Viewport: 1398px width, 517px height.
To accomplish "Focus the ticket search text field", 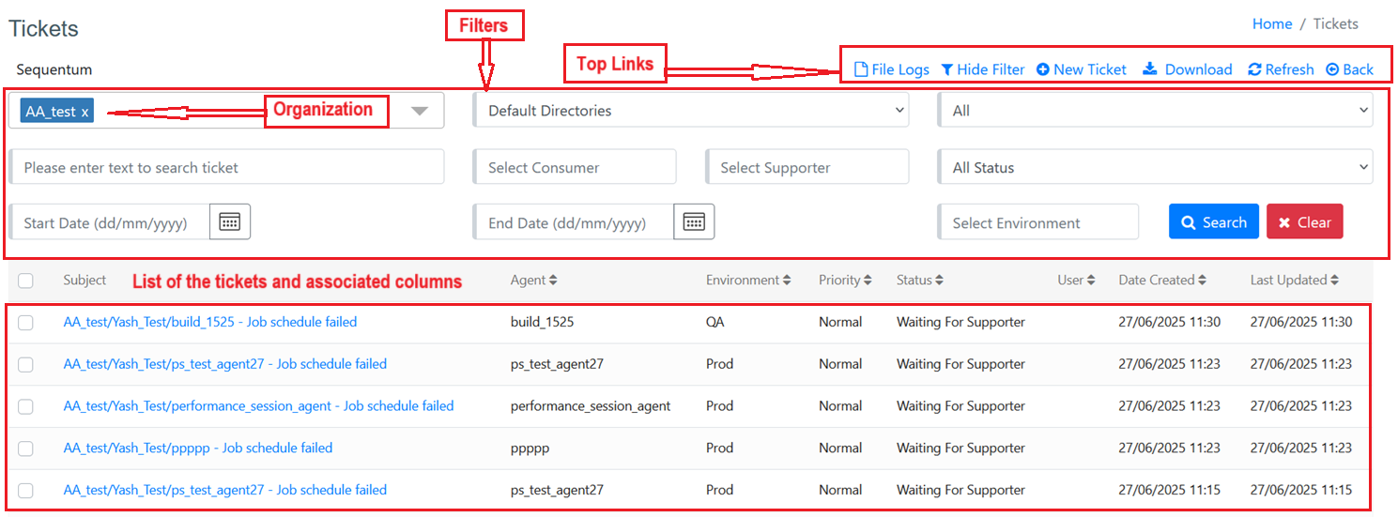I will click(x=226, y=168).
